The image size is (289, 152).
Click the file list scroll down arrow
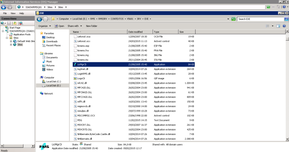(287, 139)
